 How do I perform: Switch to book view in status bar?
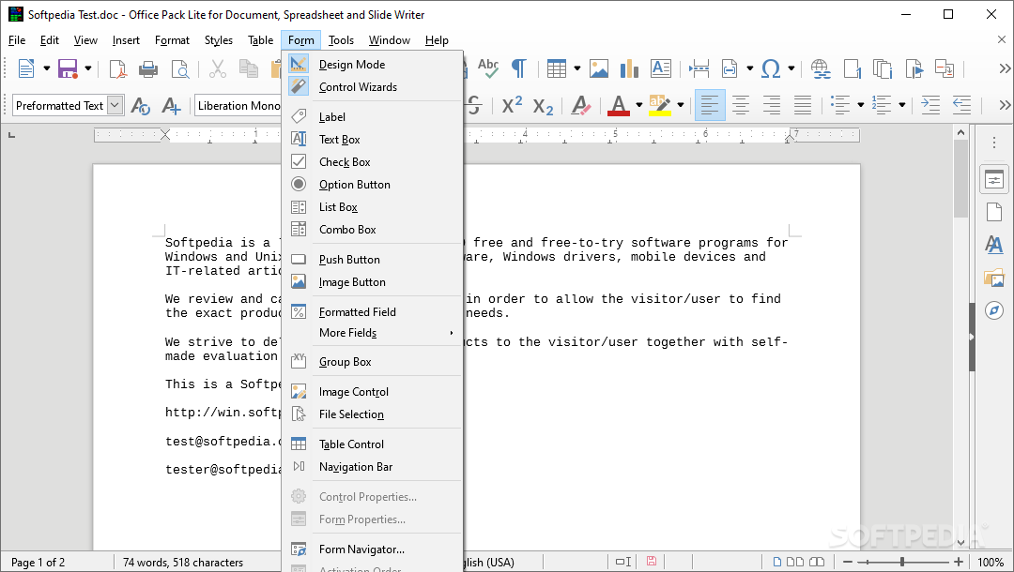pyautogui.click(x=818, y=562)
